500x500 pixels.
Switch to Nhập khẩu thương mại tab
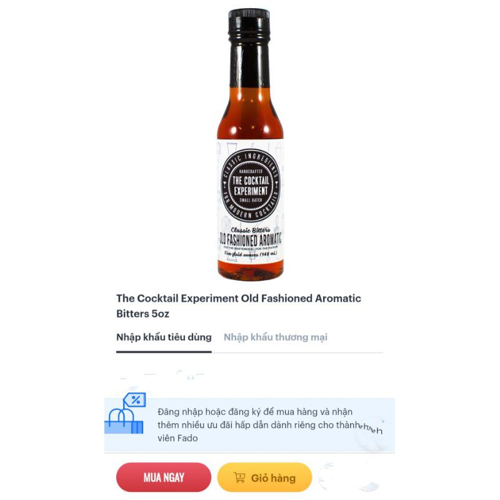pos(276,337)
